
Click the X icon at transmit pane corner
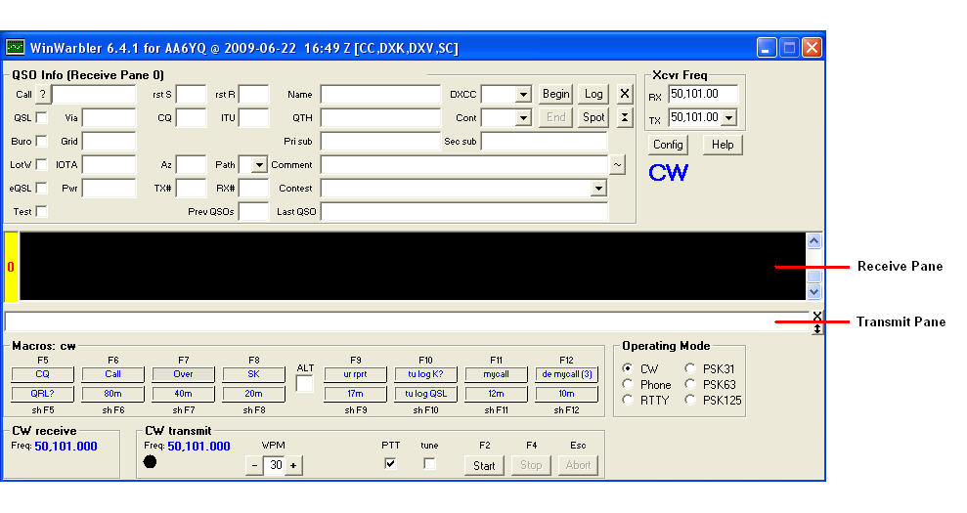point(817,317)
